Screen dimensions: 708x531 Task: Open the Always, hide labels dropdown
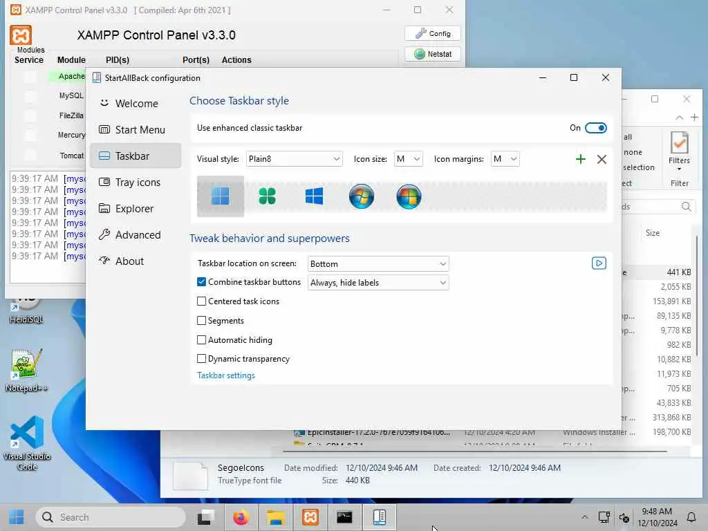click(378, 283)
